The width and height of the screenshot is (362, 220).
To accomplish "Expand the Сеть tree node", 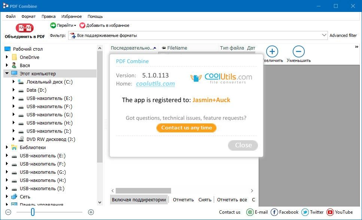I will pyautogui.click(x=7, y=196).
